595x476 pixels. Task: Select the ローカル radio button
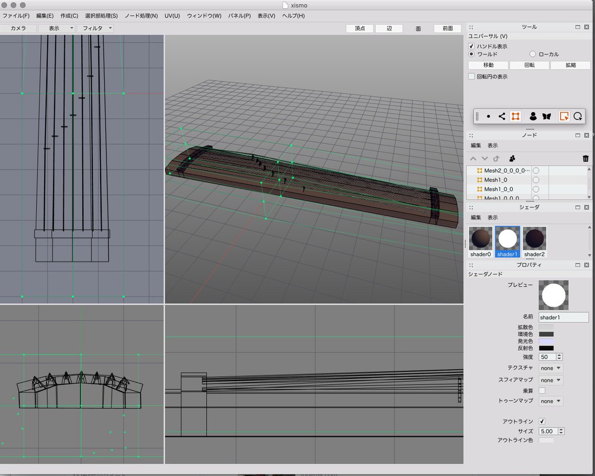click(x=533, y=54)
